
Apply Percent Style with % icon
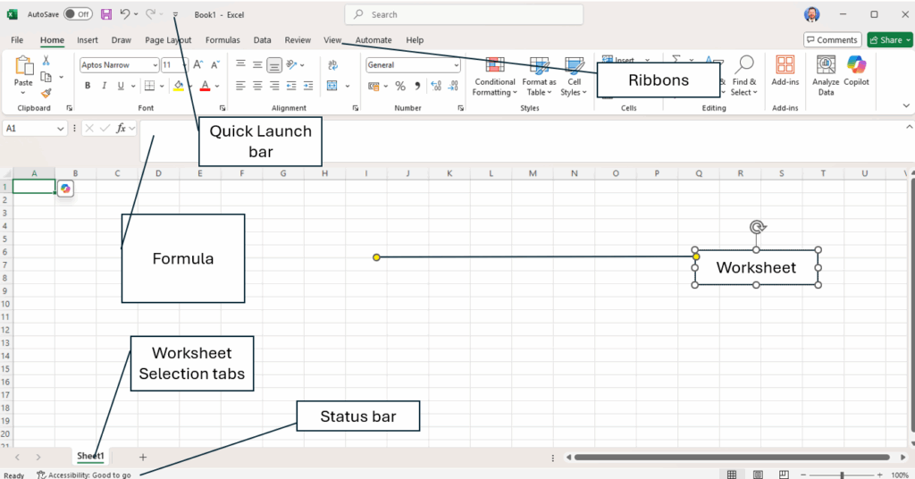point(400,87)
